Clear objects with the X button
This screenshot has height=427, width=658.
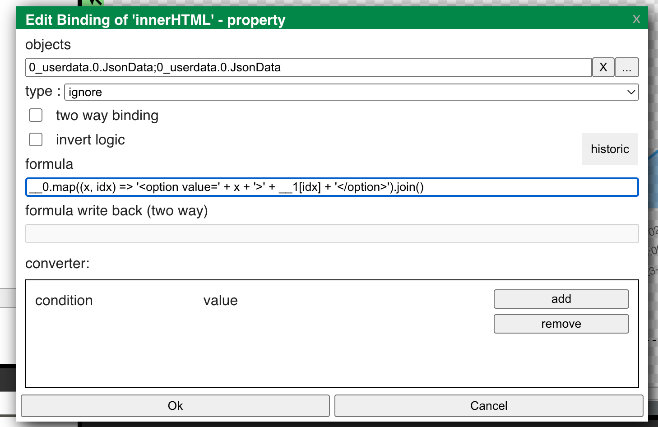(x=603, y=67)
